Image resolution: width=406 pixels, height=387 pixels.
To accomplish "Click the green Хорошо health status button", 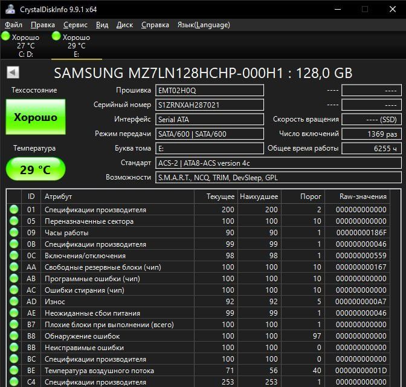I will click(x=36, y=117).
